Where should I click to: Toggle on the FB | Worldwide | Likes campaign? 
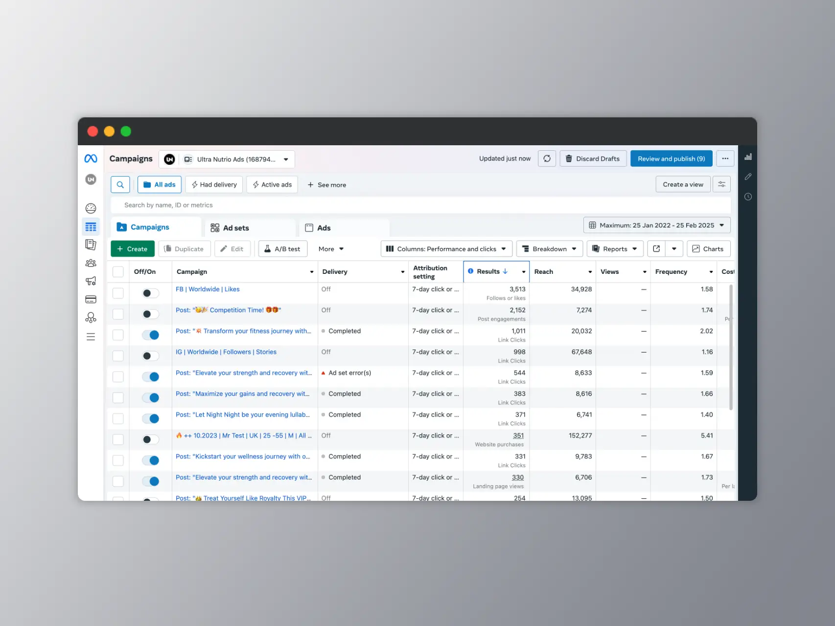(x=150, y=293)
